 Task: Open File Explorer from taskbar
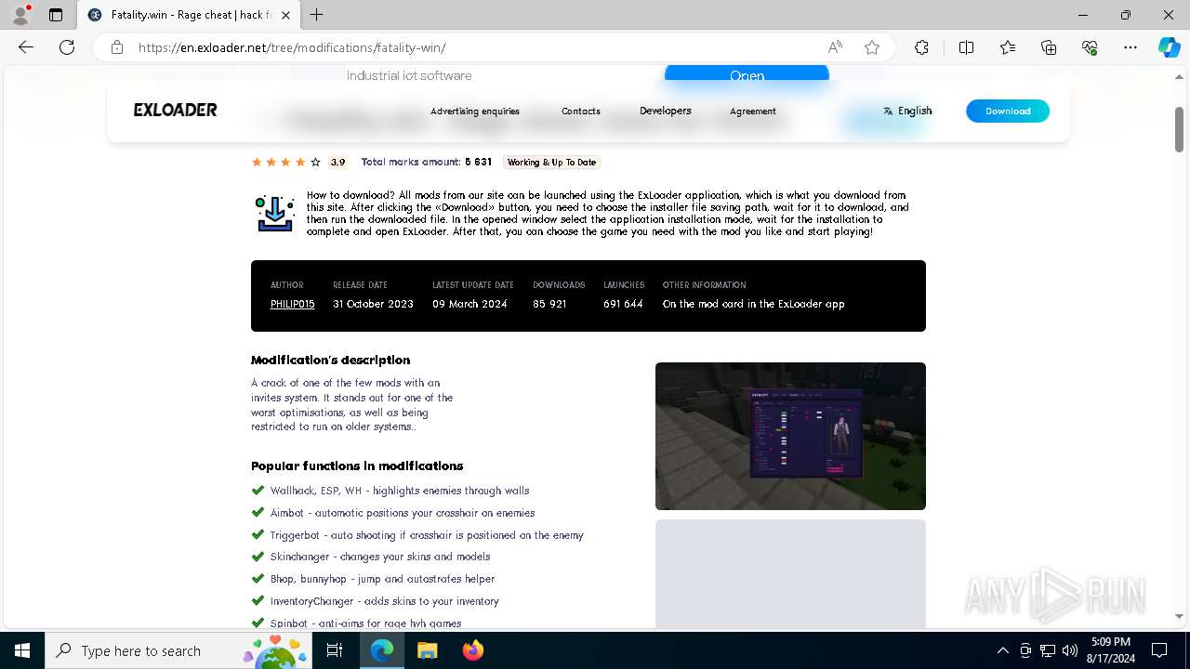click(x=427, y=650)
